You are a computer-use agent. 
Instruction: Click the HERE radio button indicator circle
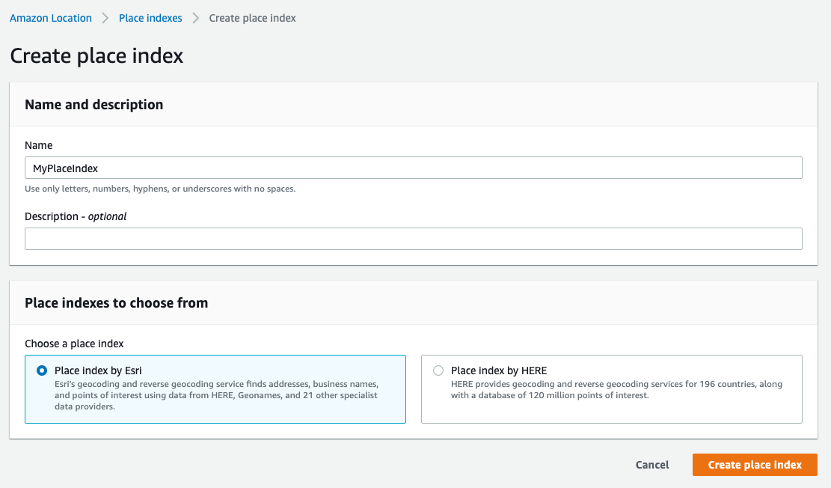click(x=438, y=370)
